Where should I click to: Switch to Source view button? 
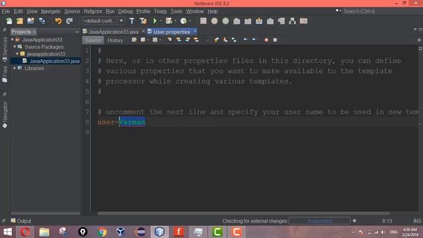(x=93, y=40)
